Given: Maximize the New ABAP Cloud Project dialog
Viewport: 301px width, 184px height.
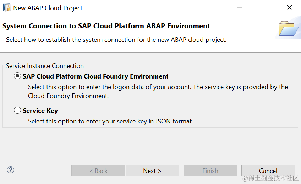Looking at the screenshot, I should (264, 8).
